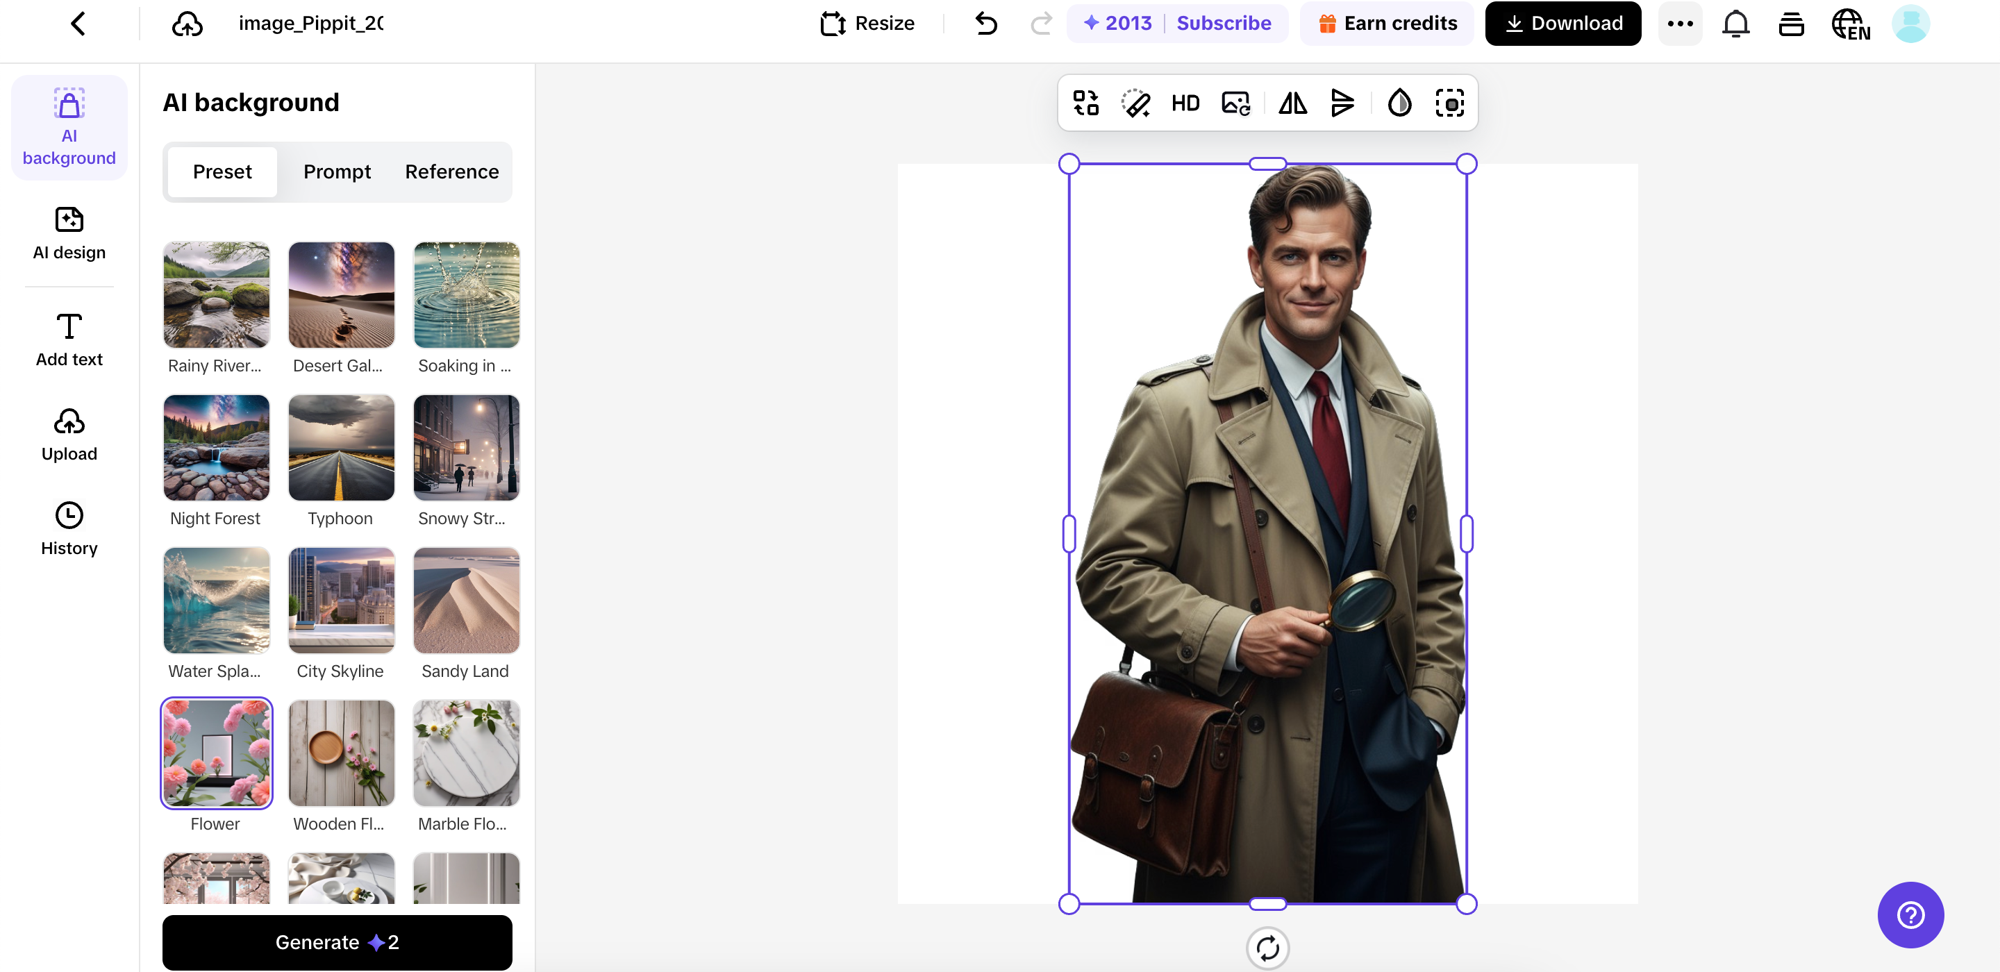
Task: Open the crop focus frame tool
Action: tap(1449, 103)
